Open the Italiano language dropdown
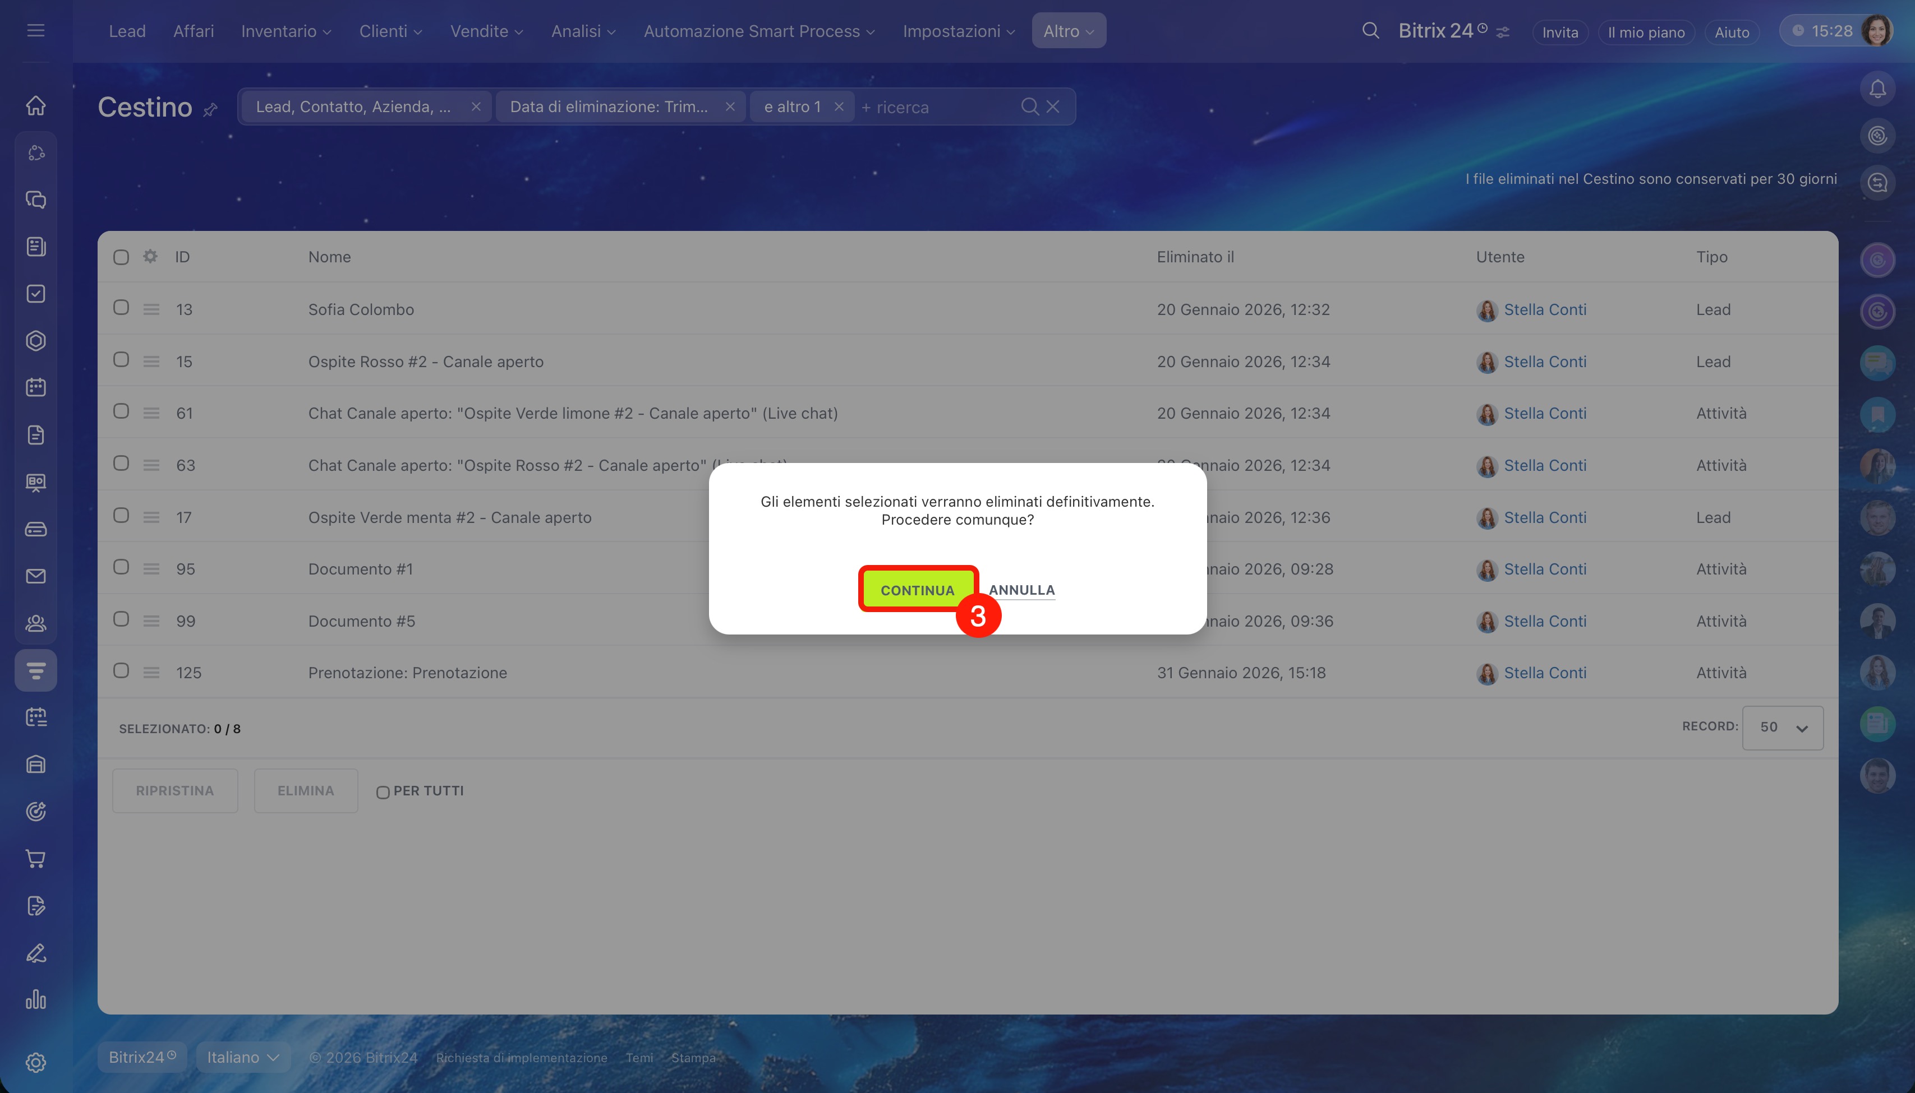This screenshot has width=1915, height=1093. click(243, 1057)
